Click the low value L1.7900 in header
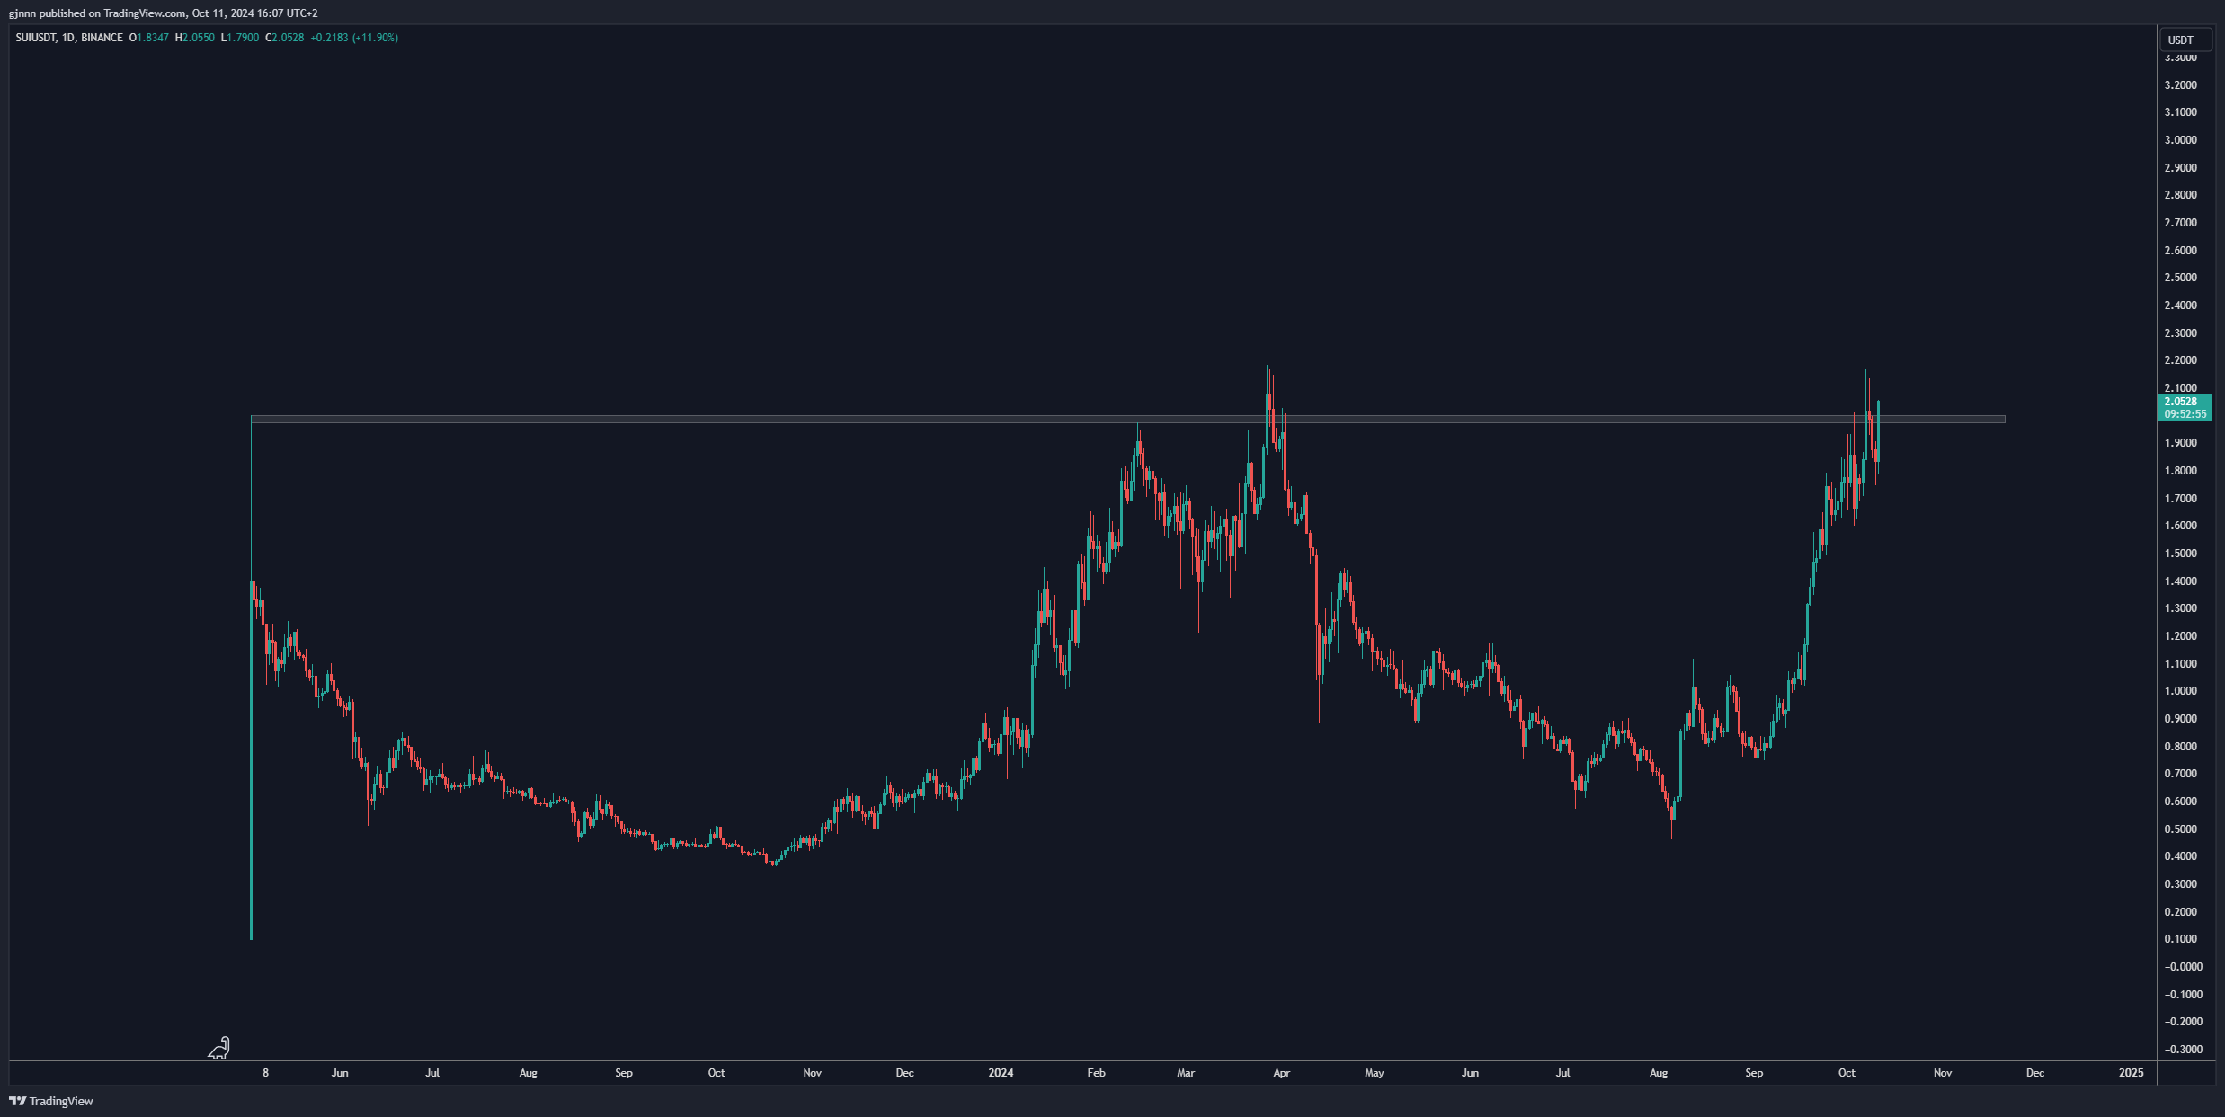The width and height of the screenshot is (2225, 1117). tap(240, 38)
